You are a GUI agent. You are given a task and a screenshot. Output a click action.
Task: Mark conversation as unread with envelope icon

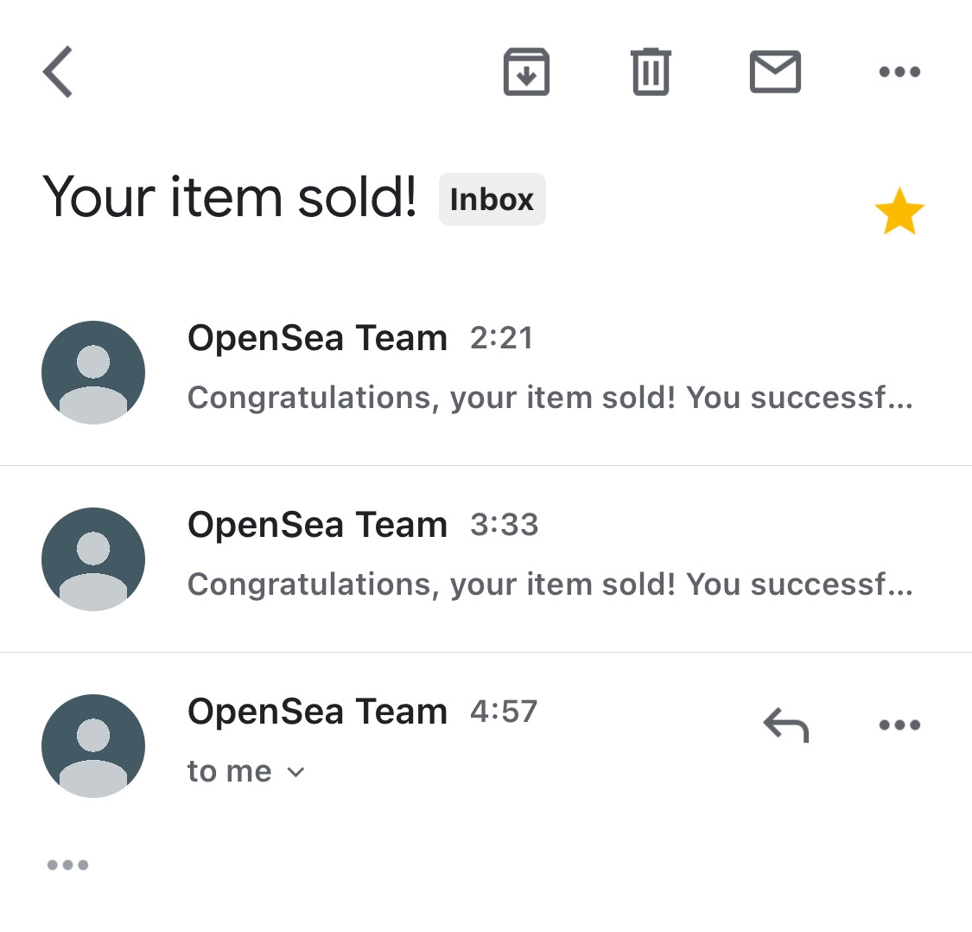pyautogui.click(x=775, y=72)
